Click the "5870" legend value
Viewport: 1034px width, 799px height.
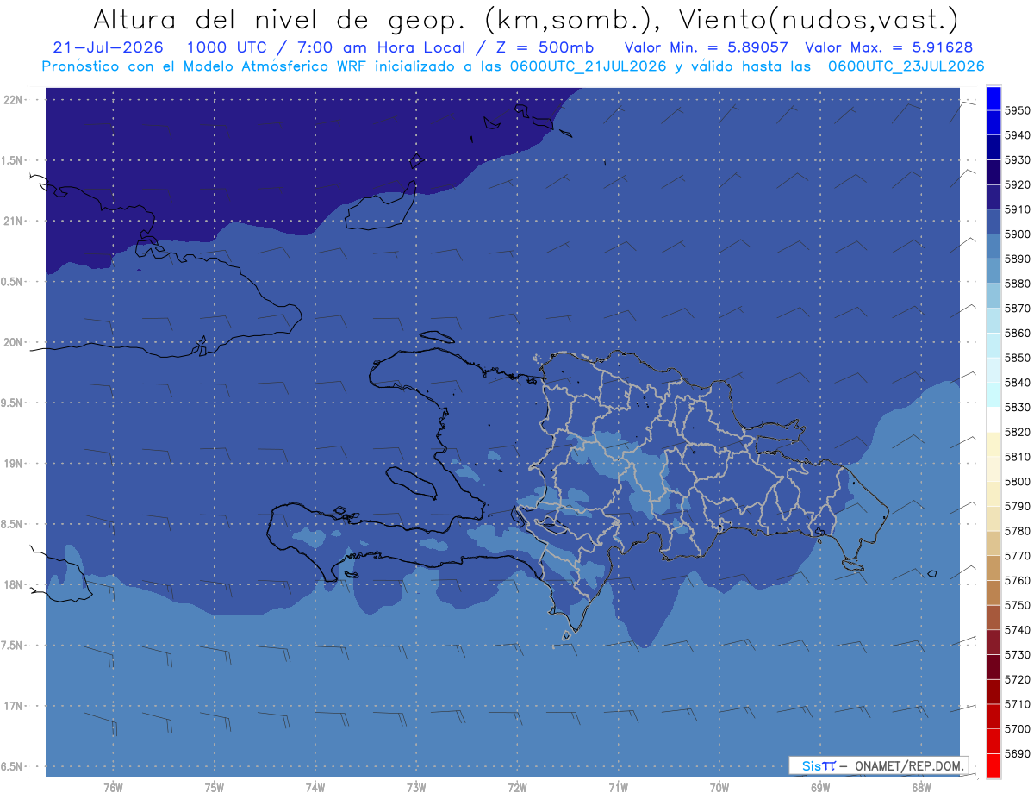[1017, 309]
